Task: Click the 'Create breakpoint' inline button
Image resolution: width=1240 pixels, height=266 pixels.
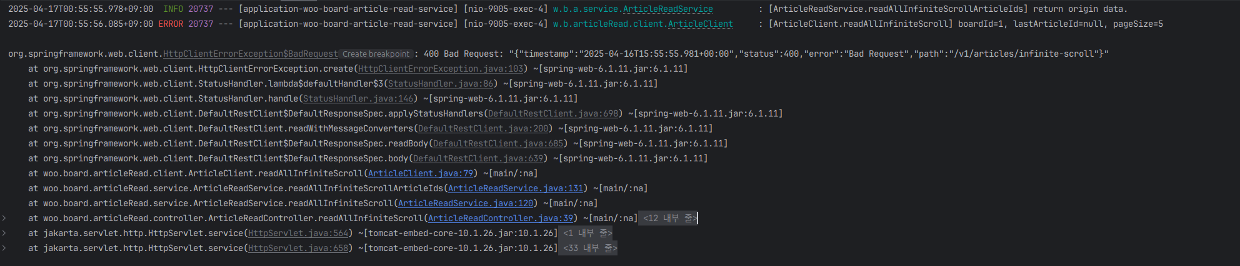Action: pyautogui.click(x=376, y=54)
